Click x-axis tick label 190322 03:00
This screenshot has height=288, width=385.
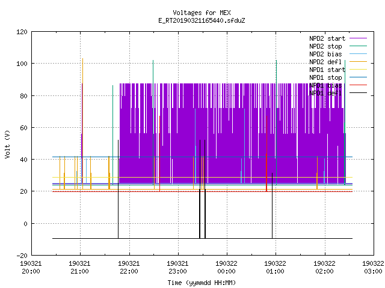(x=373, y=268)
